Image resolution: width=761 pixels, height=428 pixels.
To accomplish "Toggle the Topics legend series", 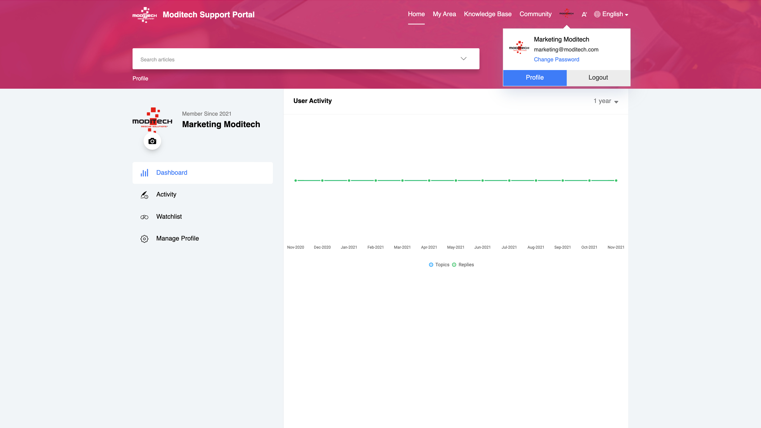I will tap(439, 265).
